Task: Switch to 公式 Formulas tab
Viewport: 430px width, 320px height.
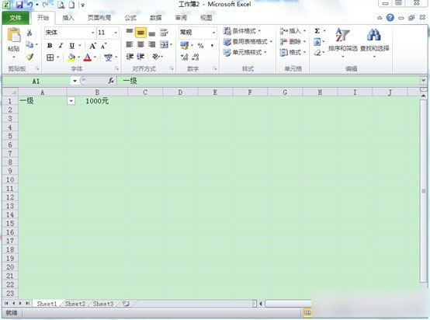Action: (x=130, y=18)
